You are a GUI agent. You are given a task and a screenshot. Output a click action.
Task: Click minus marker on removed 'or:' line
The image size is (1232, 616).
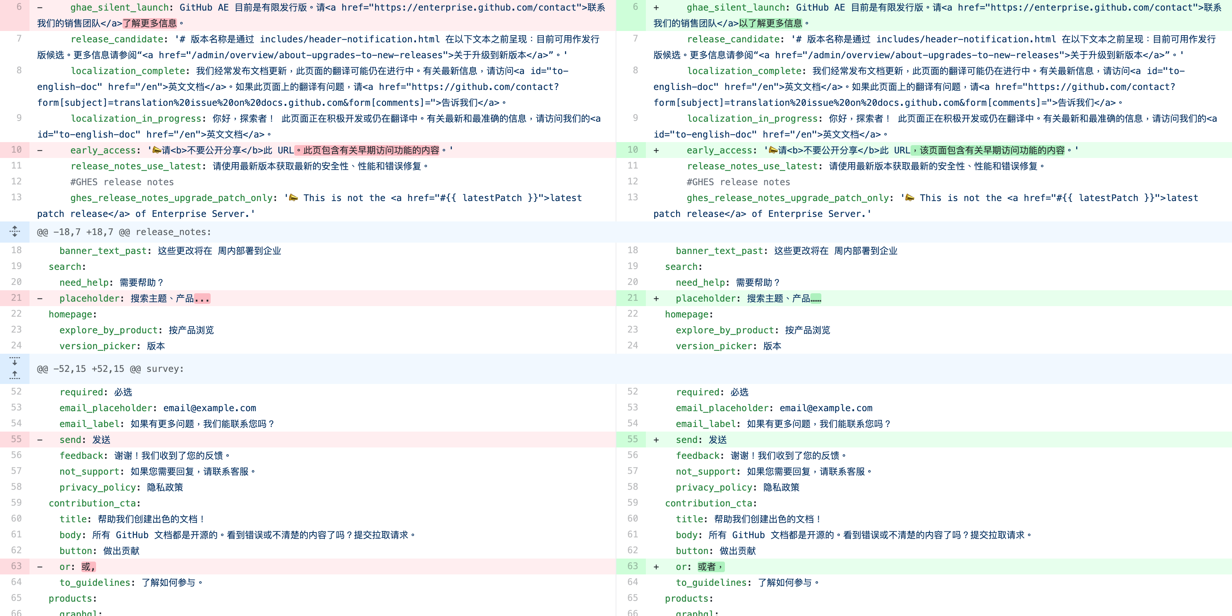click(40, 567)
